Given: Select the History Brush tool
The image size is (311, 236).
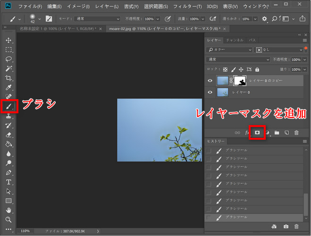Looking at the screenshot, I should click(x=8, y=126).
